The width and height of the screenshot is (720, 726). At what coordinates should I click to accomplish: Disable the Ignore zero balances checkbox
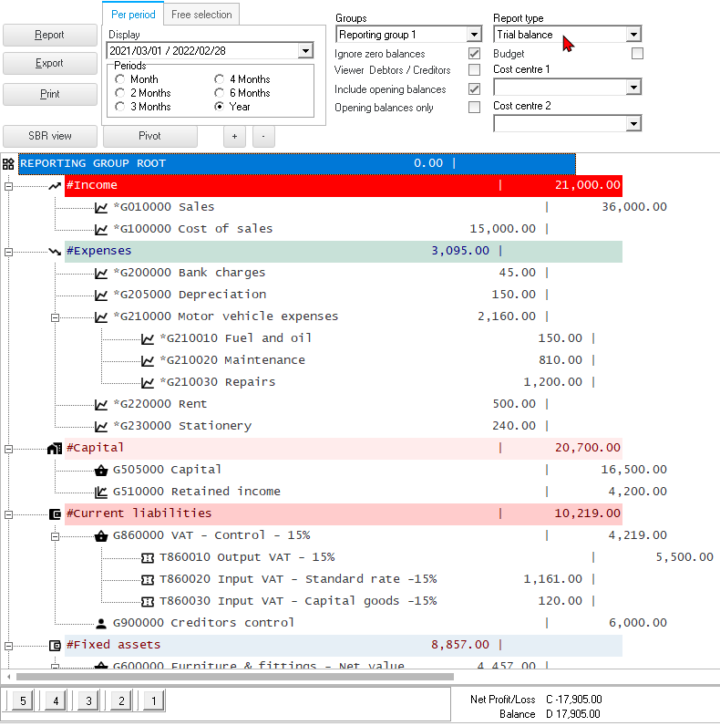(x=474, y=54)
